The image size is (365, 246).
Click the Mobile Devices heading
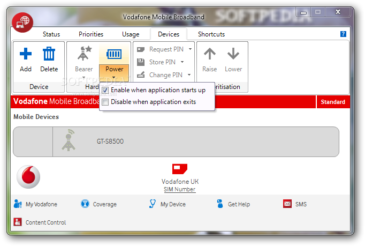coord(36,117)
